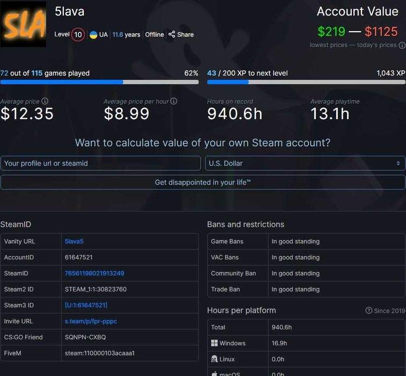Click the Community Ban status cell
Viewport: 406px width, 376px height.
click(x=337, y=273)
